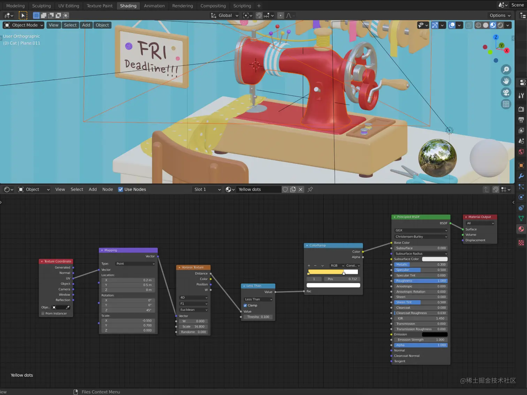Add ColorRamp stop with plus button
The image size is (527, 395).
point(309,265)
